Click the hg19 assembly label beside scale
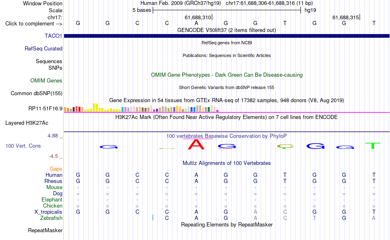Viewport: 390px width, 240px height. (310, 10)
